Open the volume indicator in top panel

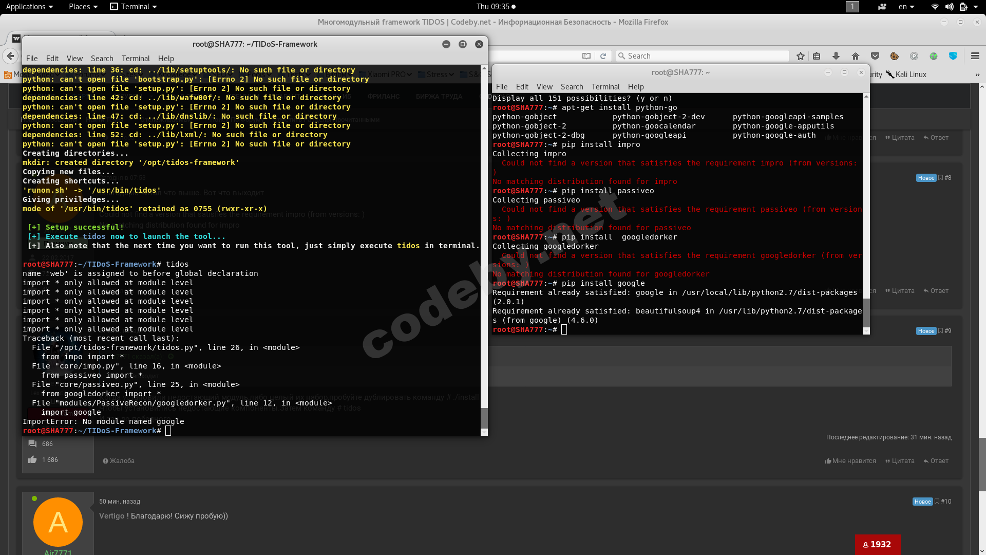949,7
